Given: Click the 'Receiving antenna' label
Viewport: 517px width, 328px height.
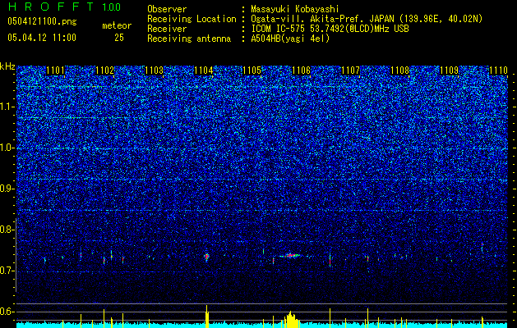Looking at the screenshot, I should (x=189, y=39).
